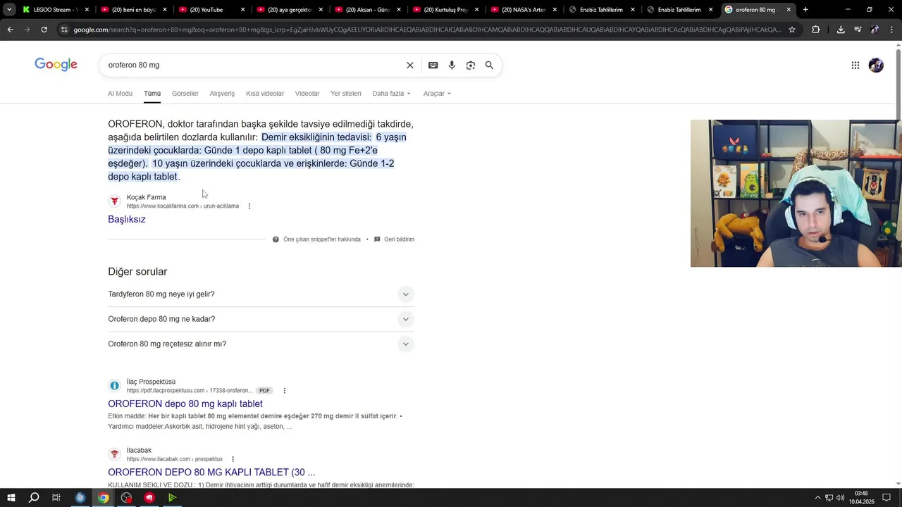Screen dimensions: 902x507
Task: Open the "Araçlar" tools dropdown
Action: [x=437, y=94]
